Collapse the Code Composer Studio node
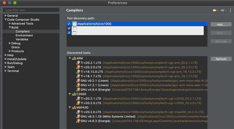 coord(6,20)
